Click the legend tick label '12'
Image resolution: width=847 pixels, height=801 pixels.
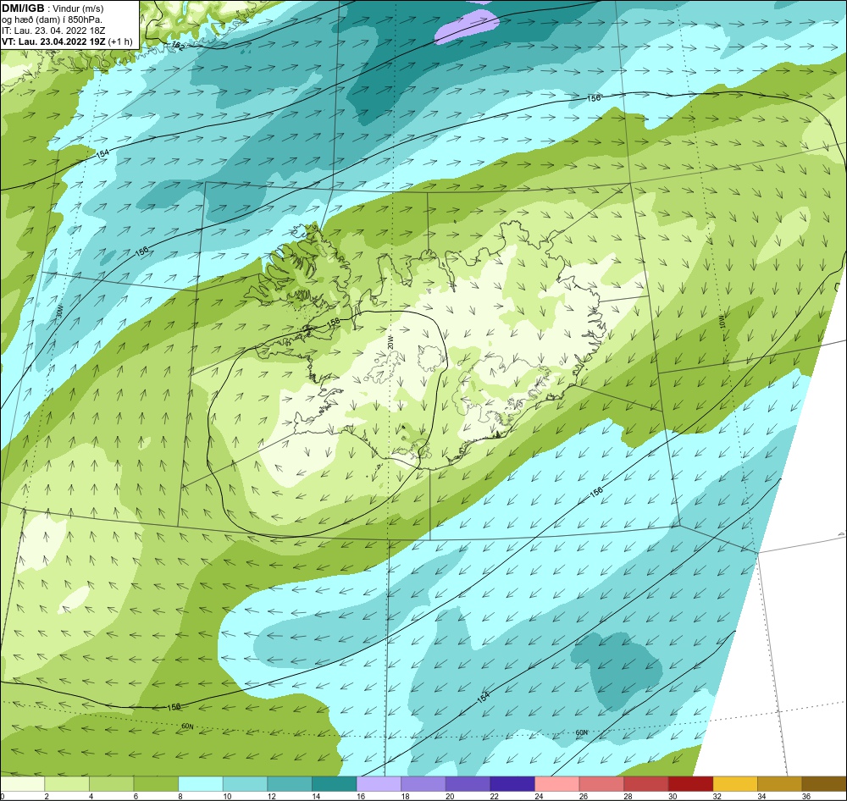click(x=271, y=796)
